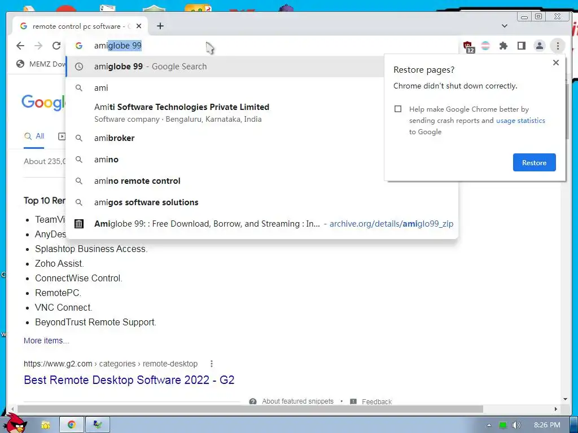The width and height of the screenshot is (578, 433).
Task: Click the 'Zoho Assist.' list item
Action: 59,264
